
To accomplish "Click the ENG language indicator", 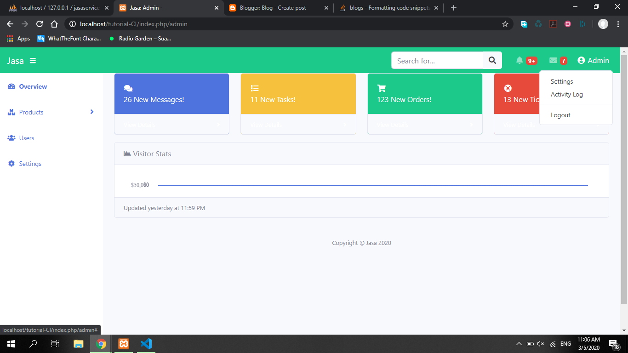I will point(565,344).
